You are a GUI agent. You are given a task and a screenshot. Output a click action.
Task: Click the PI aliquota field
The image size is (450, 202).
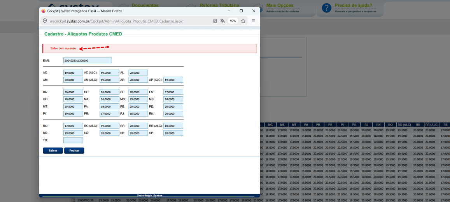73,114
